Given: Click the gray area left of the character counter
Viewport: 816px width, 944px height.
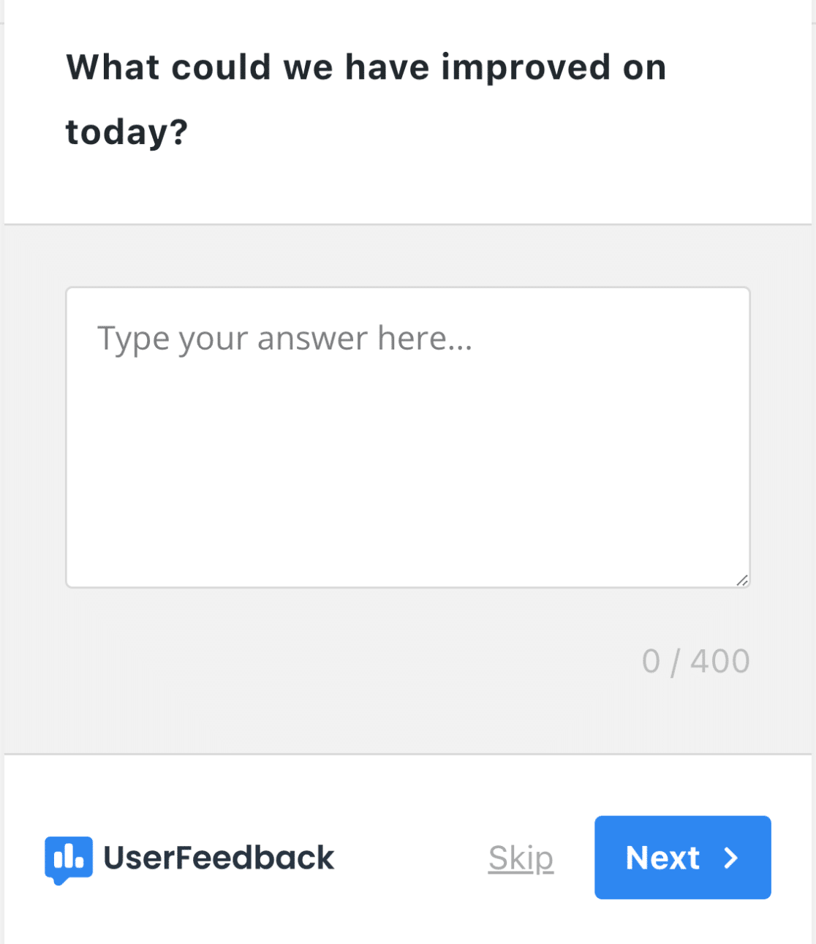Looking at the screenshot, I should pyautogui.click(x=329, y=661).
